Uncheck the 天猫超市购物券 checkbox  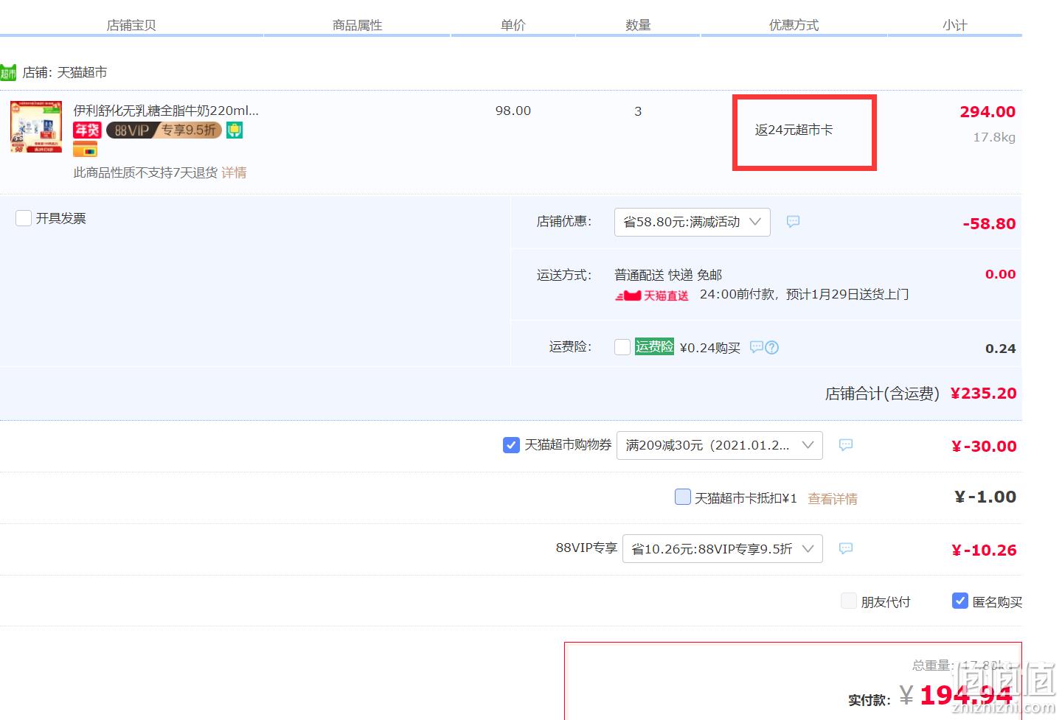pos(511,445)
